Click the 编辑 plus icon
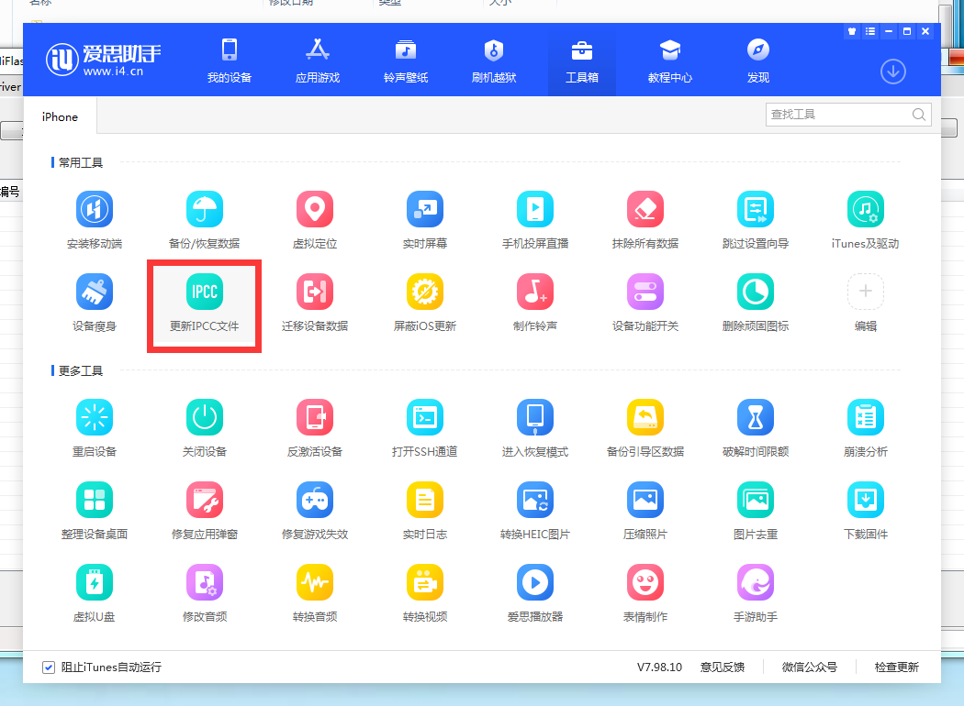The image size is (964, 706). (865, 292)
